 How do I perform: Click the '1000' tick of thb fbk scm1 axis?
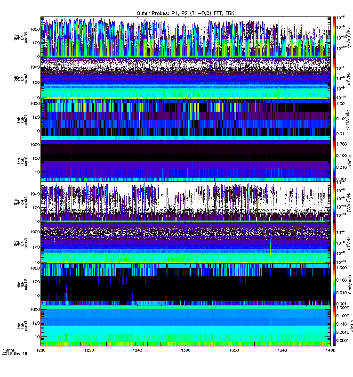pos(35,145)
